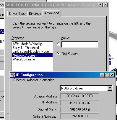Select Link Speed/Duplex Mode property
Image resolution: width=117 pixels, height=120 pixels.
[x=32, y=52]
